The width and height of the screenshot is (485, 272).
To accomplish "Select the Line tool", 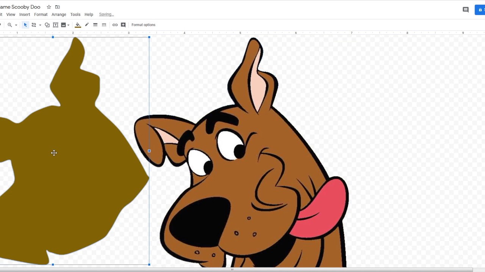I will [34, 25].
